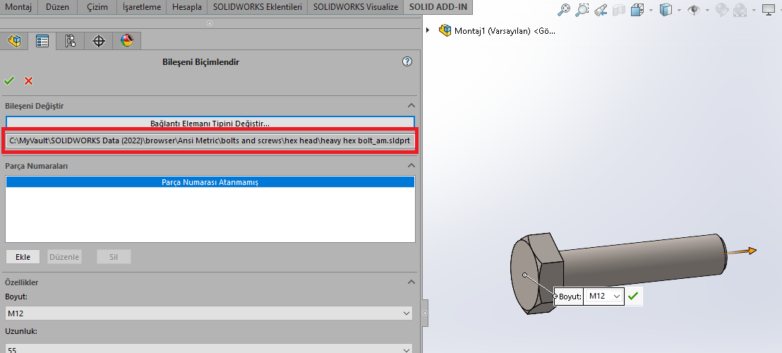Confirm with the green checkmark in PropertyManager

pyautogui.click(x=9, y=80)
